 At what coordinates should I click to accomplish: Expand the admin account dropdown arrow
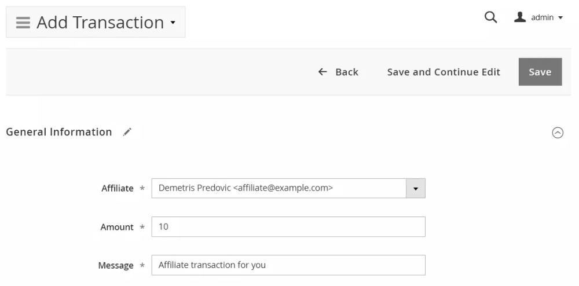[560, 18]
